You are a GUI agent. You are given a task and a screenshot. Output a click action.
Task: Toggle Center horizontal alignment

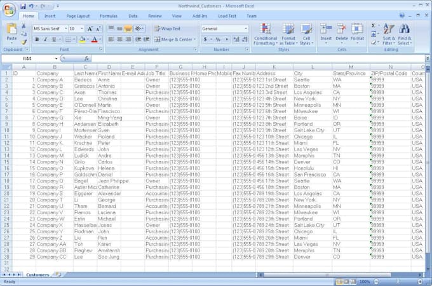(x=119, y=39)
